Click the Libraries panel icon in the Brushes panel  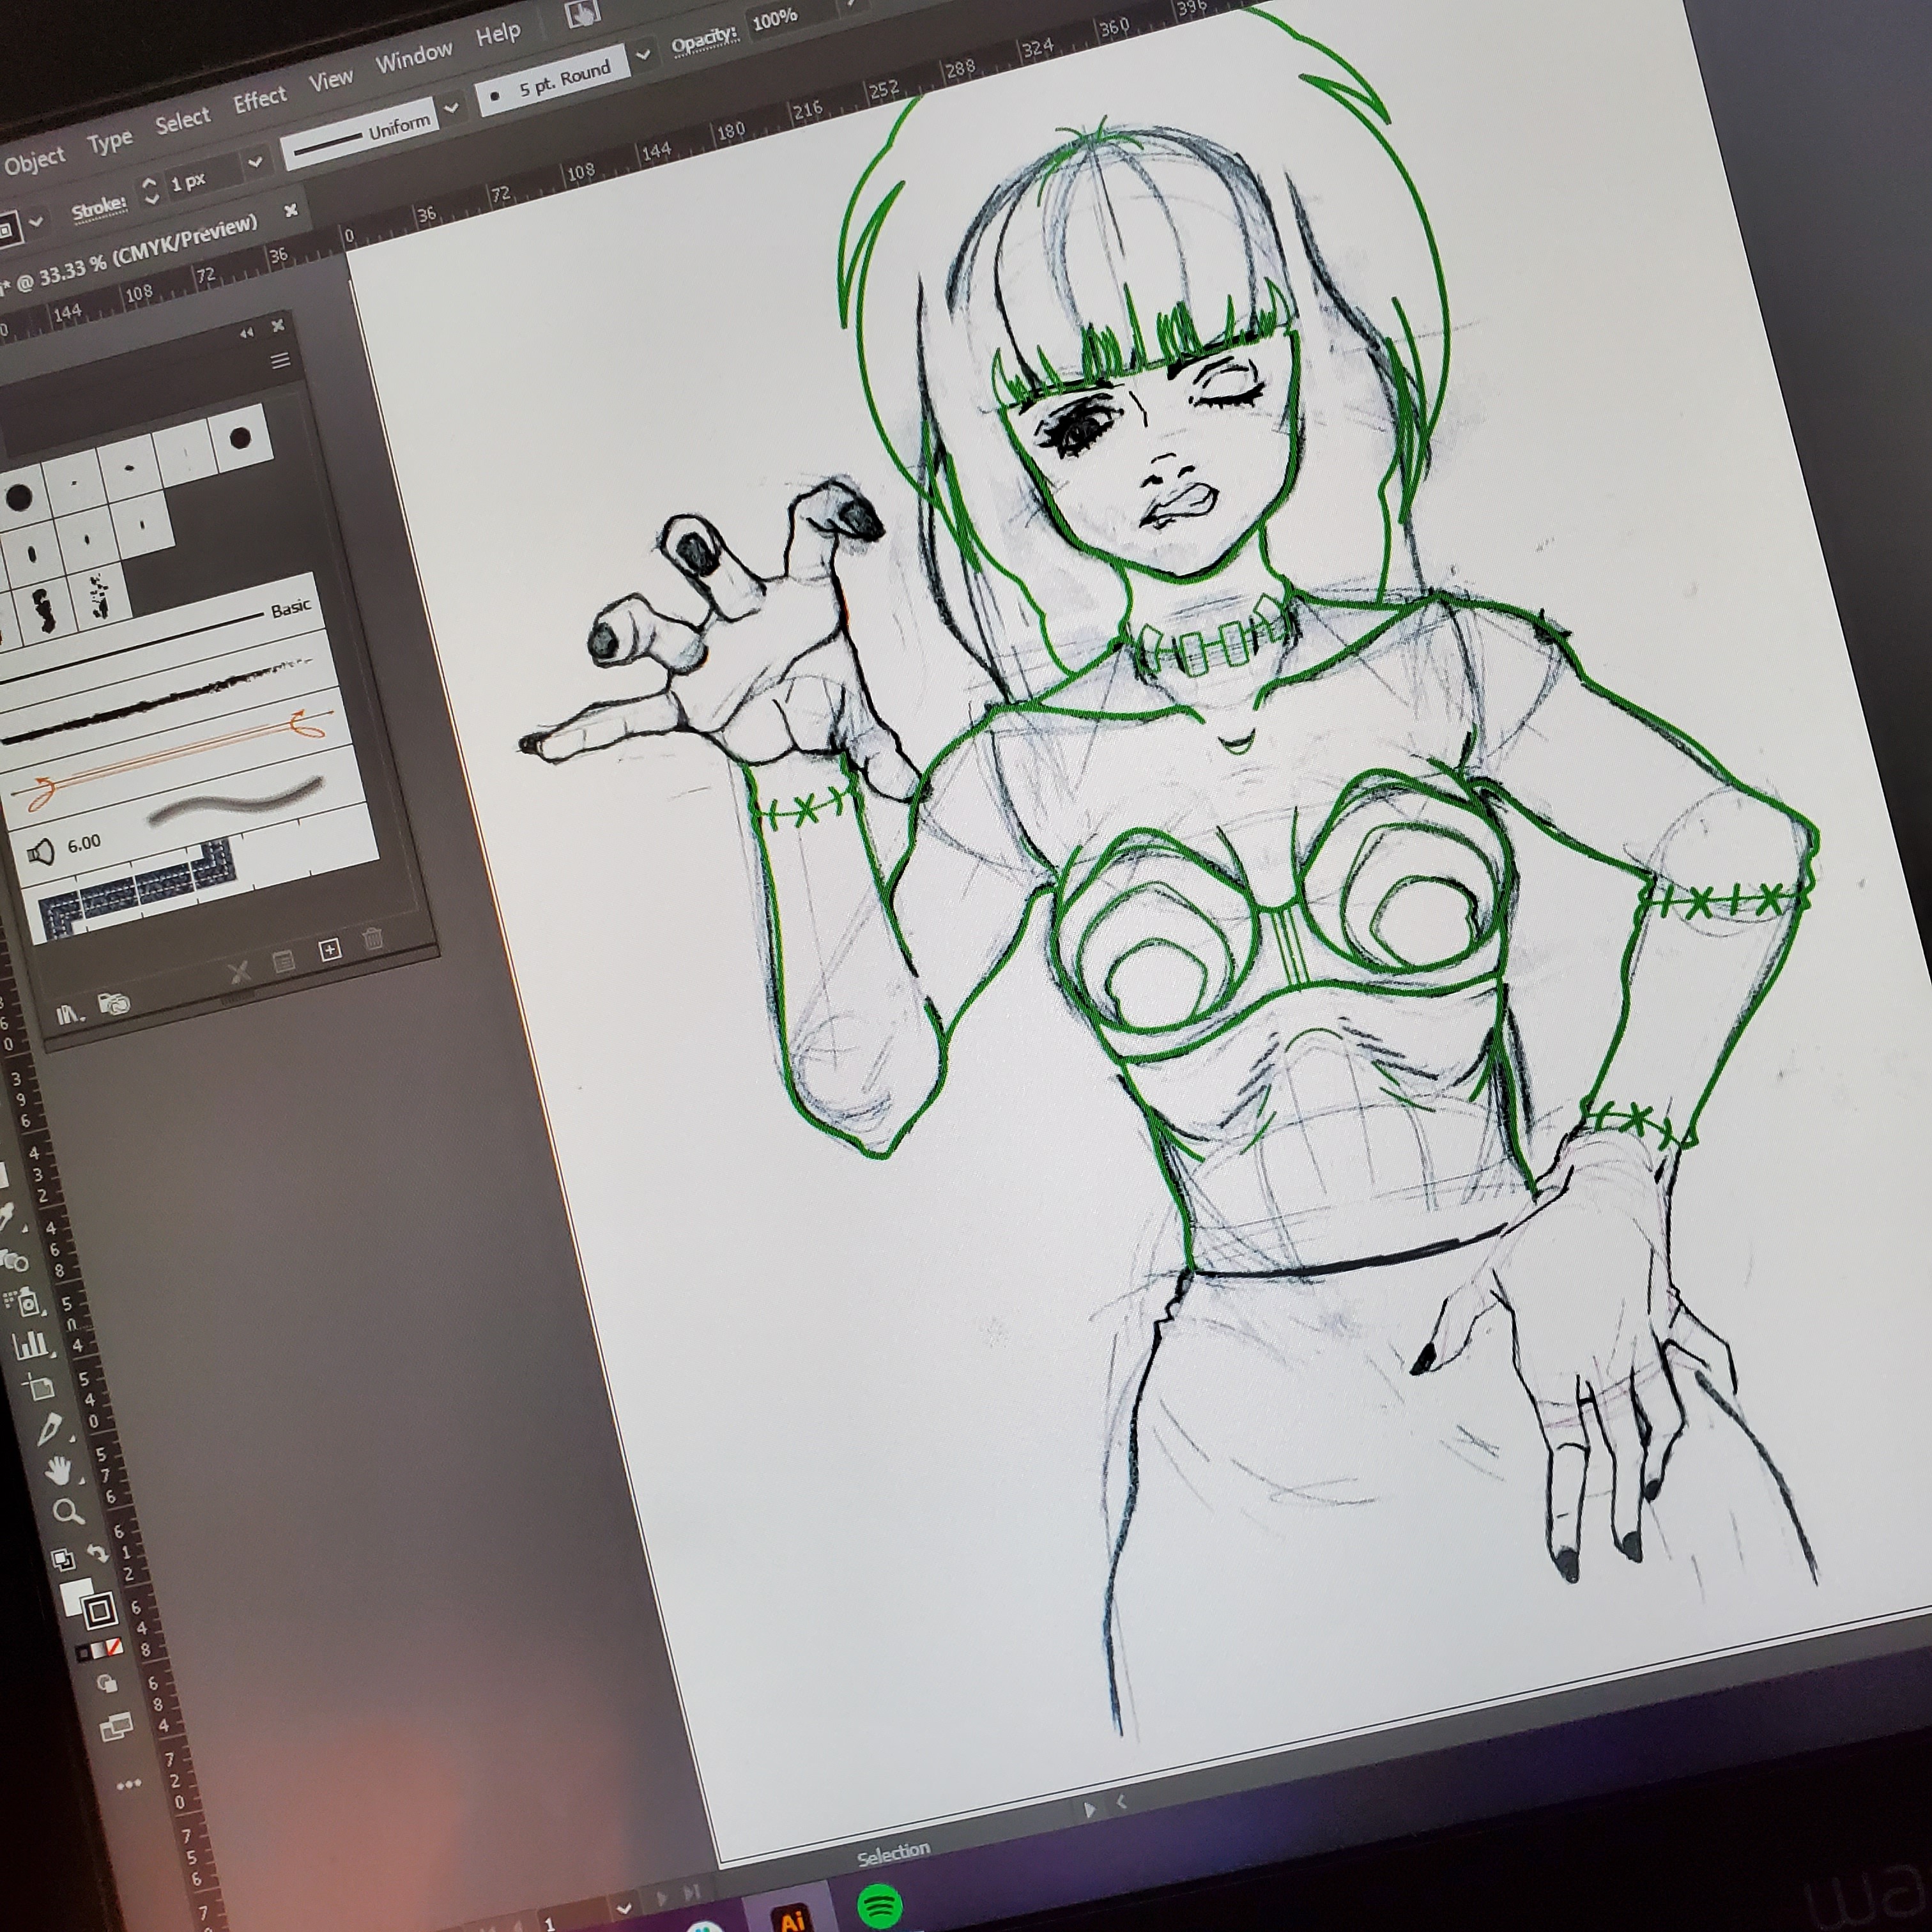click(x=114, y=1002)
